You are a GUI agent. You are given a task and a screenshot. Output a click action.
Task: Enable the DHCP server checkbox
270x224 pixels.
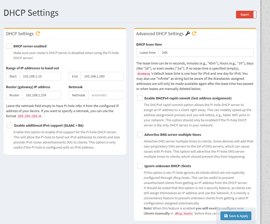(9, 46)
